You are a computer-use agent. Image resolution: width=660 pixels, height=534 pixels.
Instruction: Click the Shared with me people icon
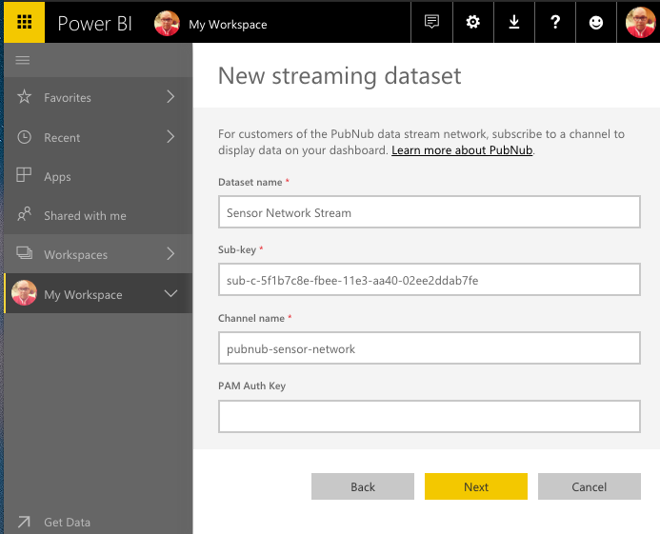(x=24, y=214)
